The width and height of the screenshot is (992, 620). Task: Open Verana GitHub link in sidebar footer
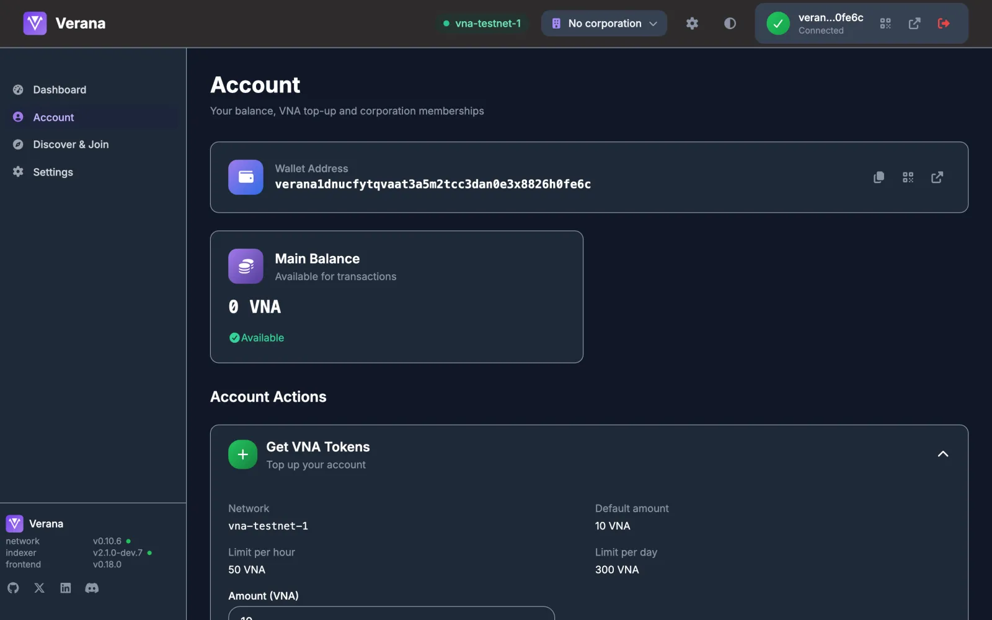point(13,588)
